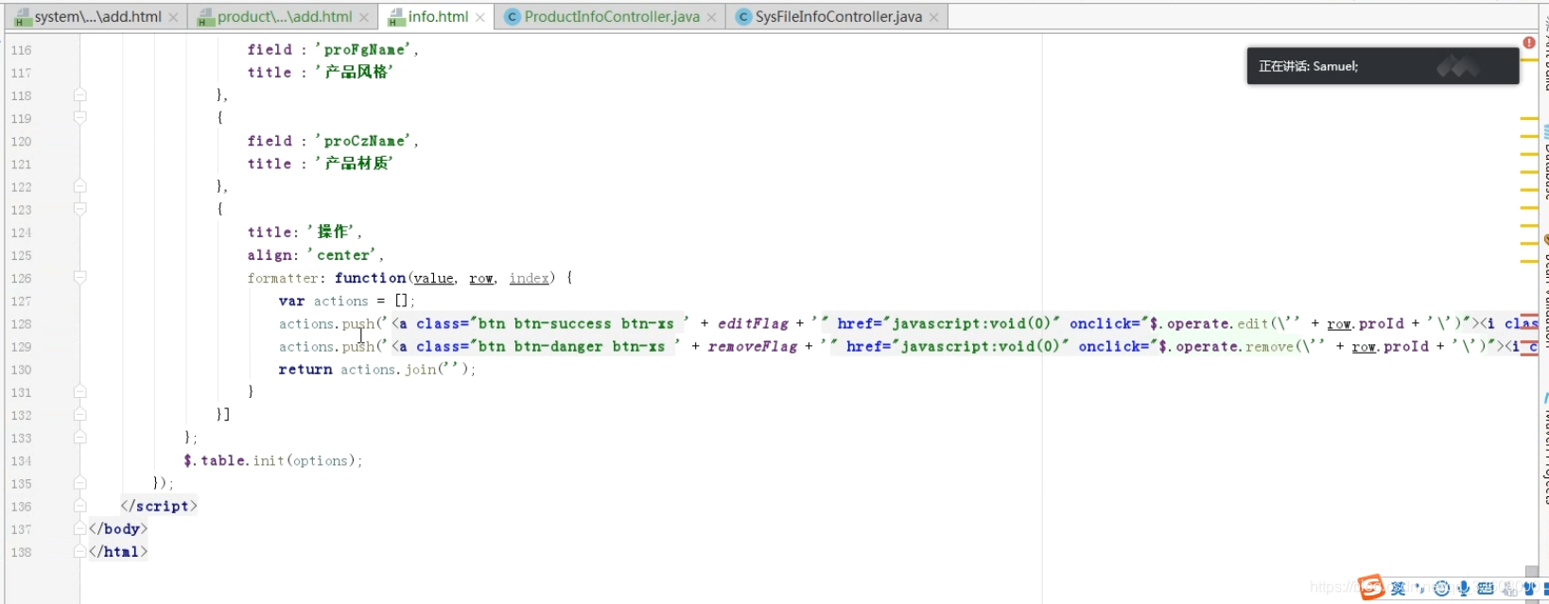Click the closing </body> tag text
The image size is (1549, 604).
pos(118,528)
